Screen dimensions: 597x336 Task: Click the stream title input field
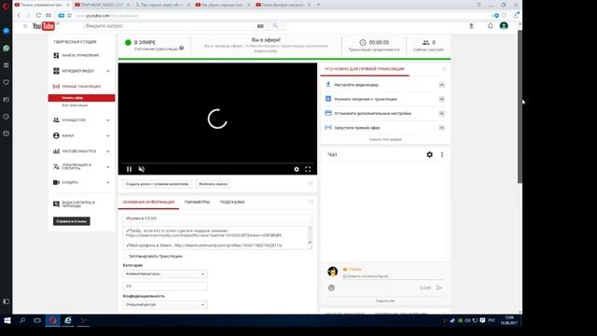pyautogui.click(x=217, y=218)
